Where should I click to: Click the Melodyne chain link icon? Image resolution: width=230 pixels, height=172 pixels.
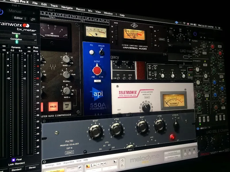tap(80, 167)
